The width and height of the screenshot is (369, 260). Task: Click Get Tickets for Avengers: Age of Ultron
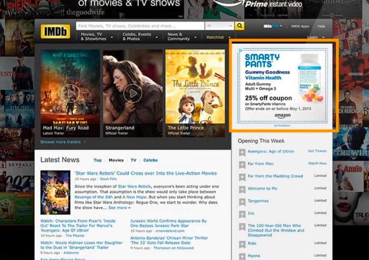click(x=317, y=151)
